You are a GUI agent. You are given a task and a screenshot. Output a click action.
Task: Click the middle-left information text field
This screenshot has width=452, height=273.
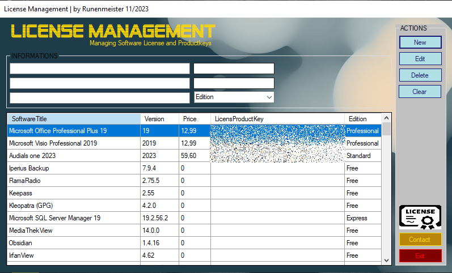[100, 83]
